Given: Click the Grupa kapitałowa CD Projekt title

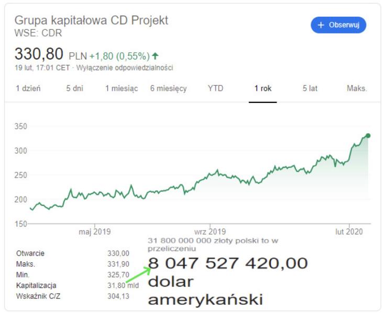Looking at the screenshot, I should [92, 20].
